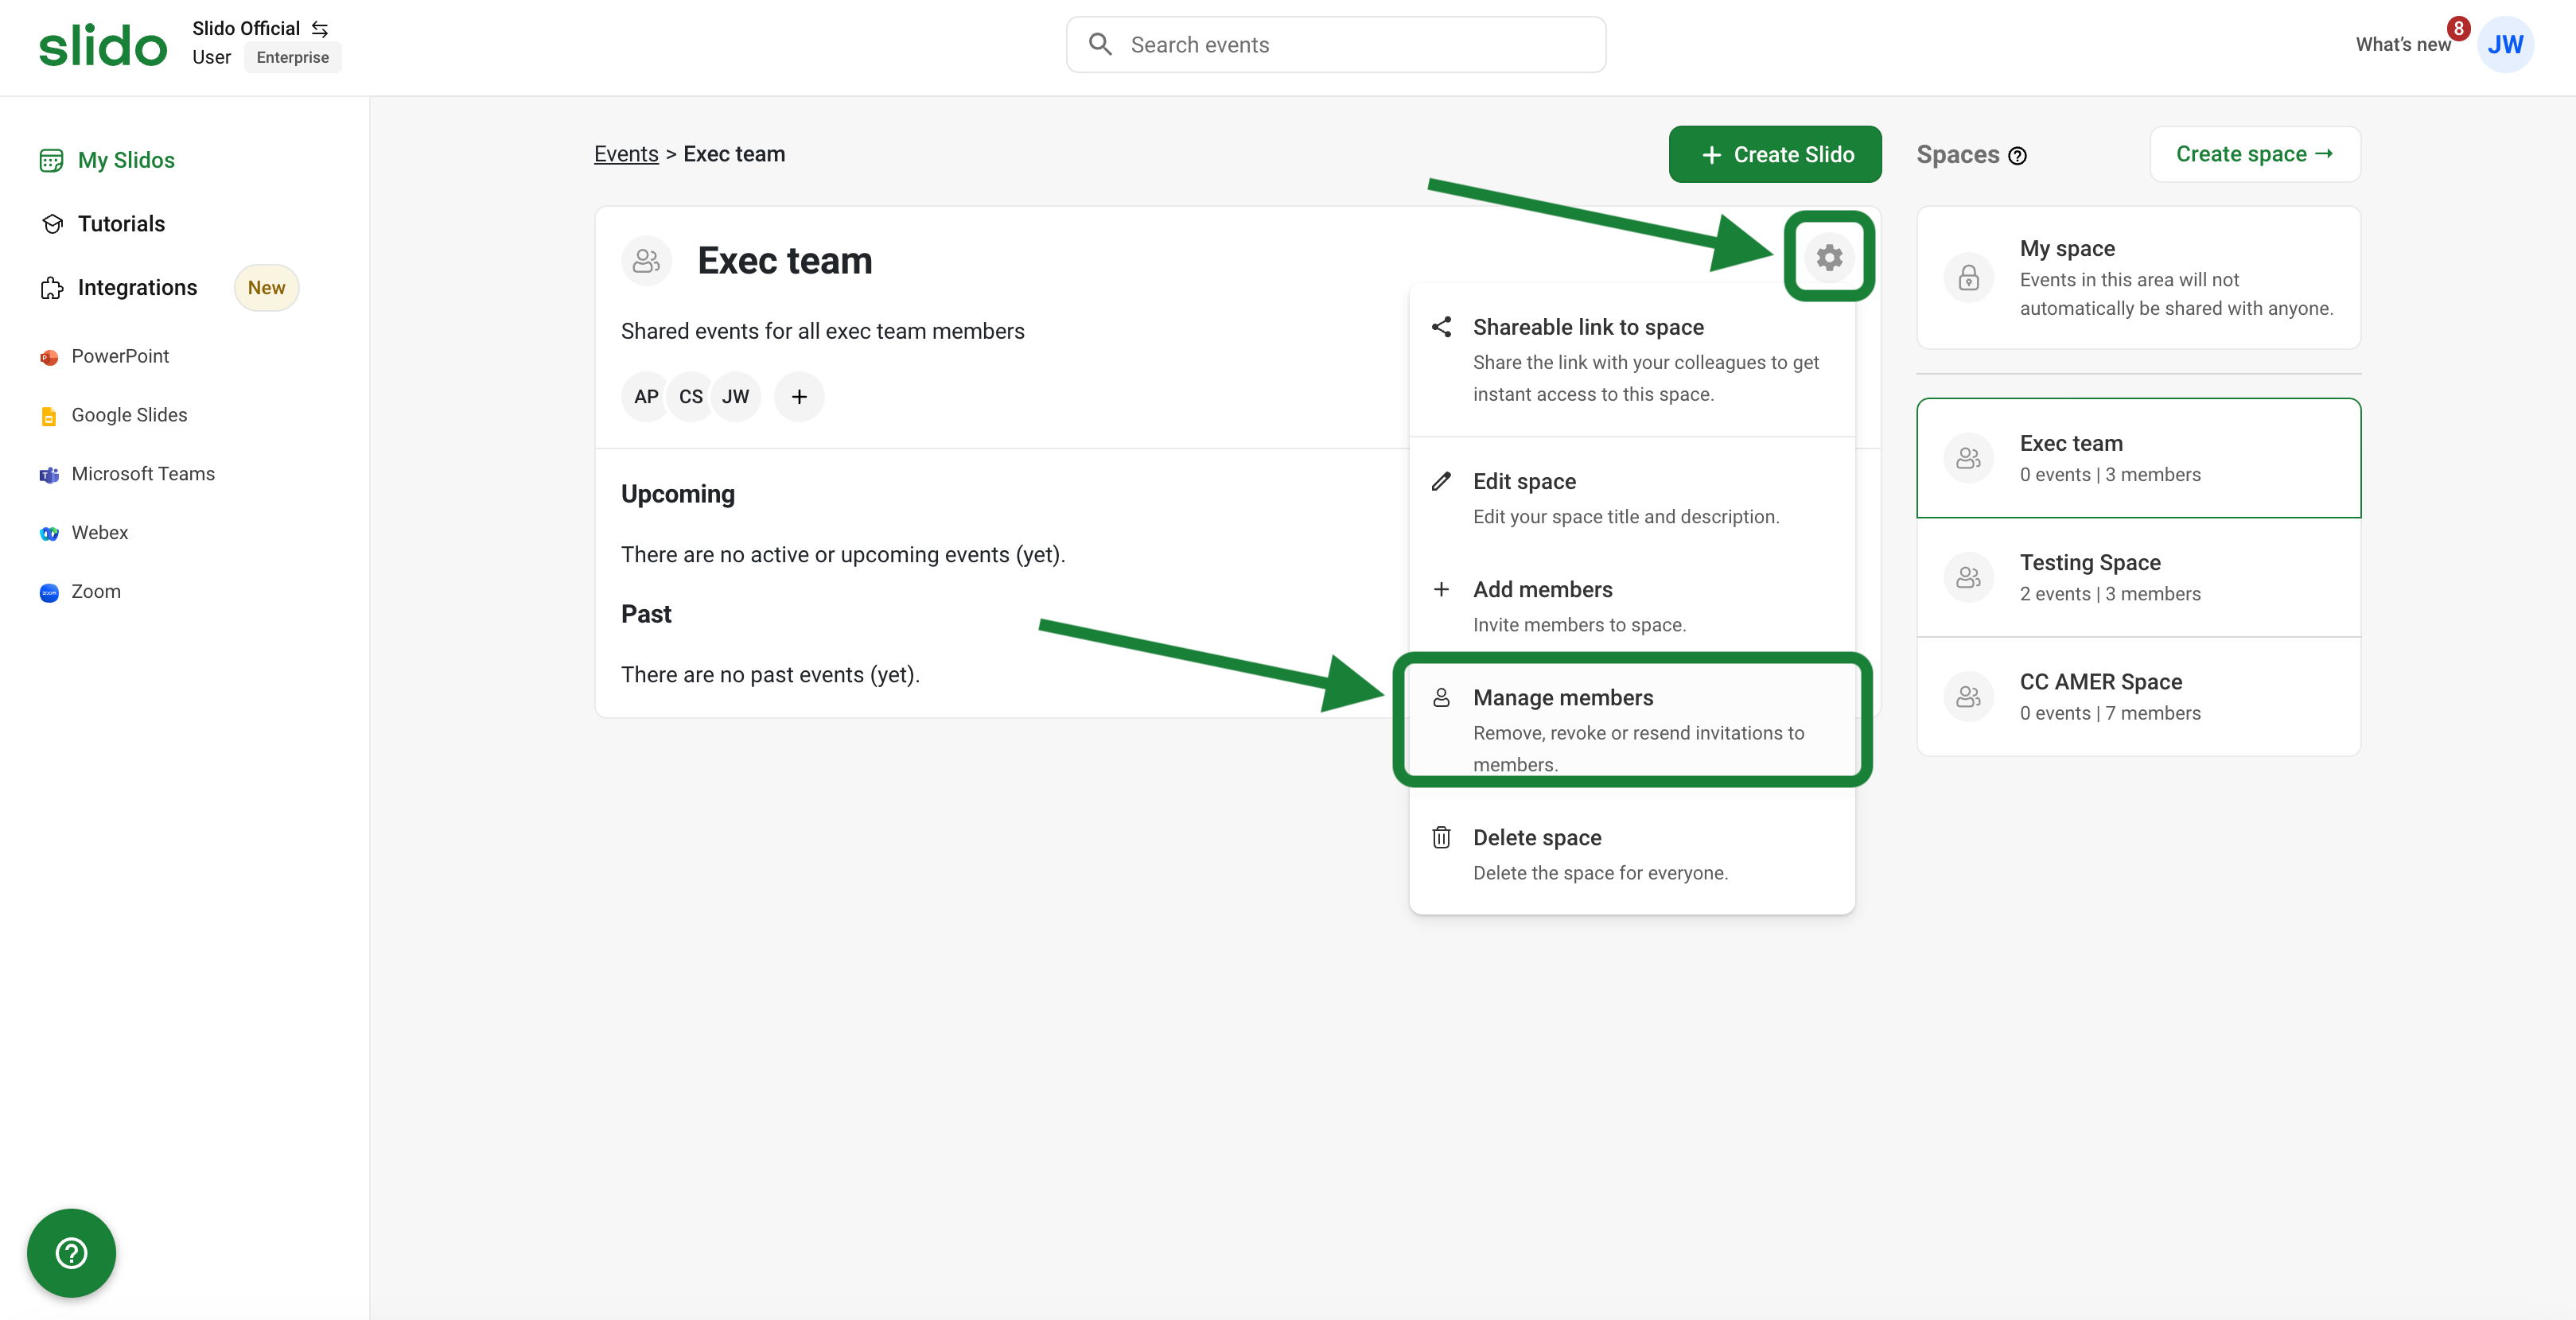Click the My Slidos calendar icon
The image size is (2576, 1320).
tap(51, 160)
